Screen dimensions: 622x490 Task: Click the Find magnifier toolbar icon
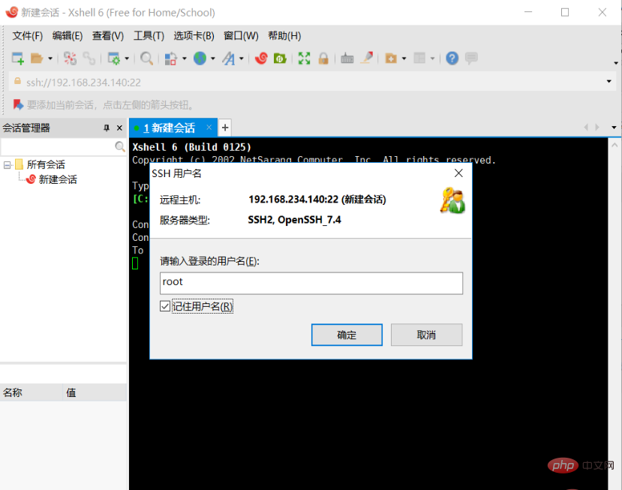click(146, 59)
